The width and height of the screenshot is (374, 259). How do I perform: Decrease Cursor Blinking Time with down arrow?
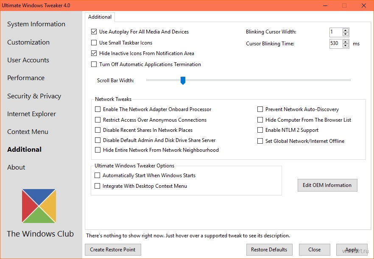point(345,45)
